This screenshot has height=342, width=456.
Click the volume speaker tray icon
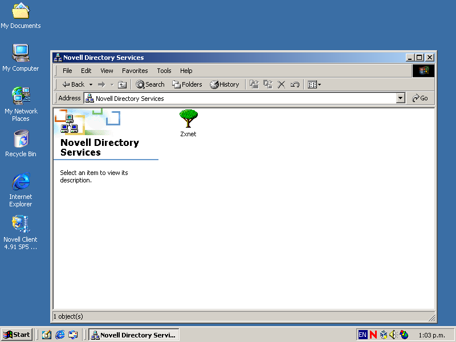pos(393,335)
